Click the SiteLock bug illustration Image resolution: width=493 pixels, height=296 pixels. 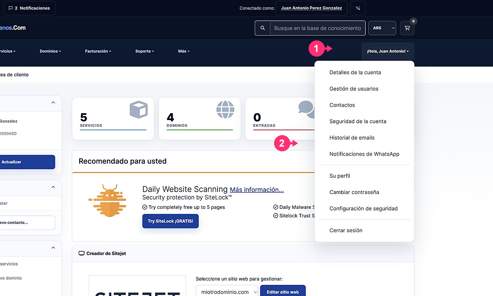coord(107,201)
